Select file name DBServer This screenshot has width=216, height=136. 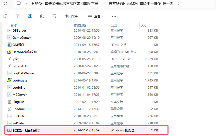[x=19, y=31]
